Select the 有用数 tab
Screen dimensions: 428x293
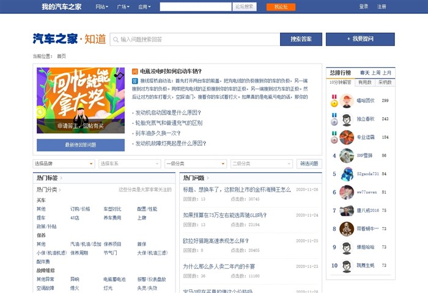pos(364,82)
